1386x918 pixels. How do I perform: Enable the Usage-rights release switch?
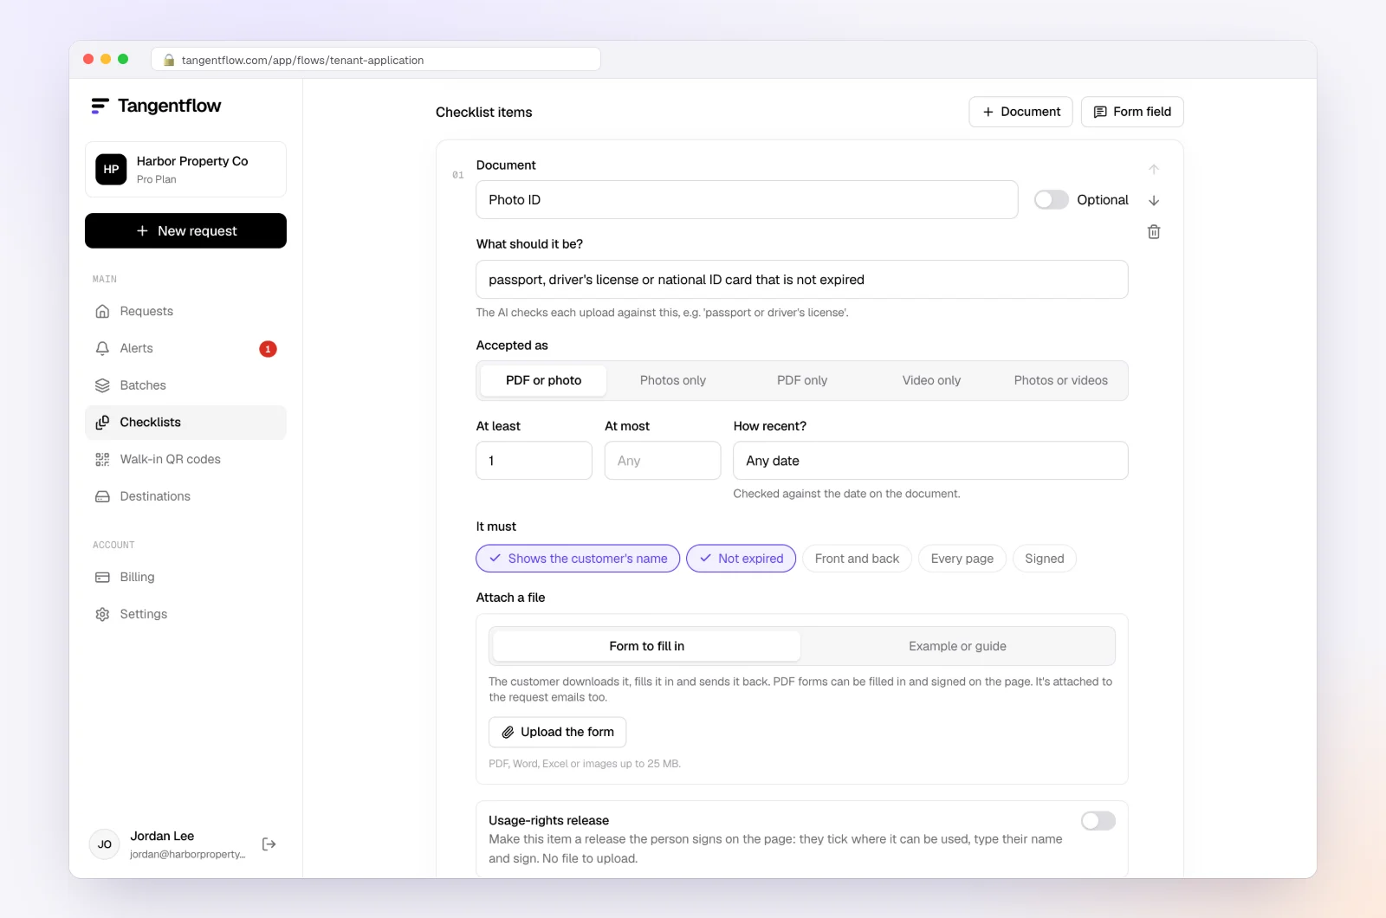[1098, 821]
